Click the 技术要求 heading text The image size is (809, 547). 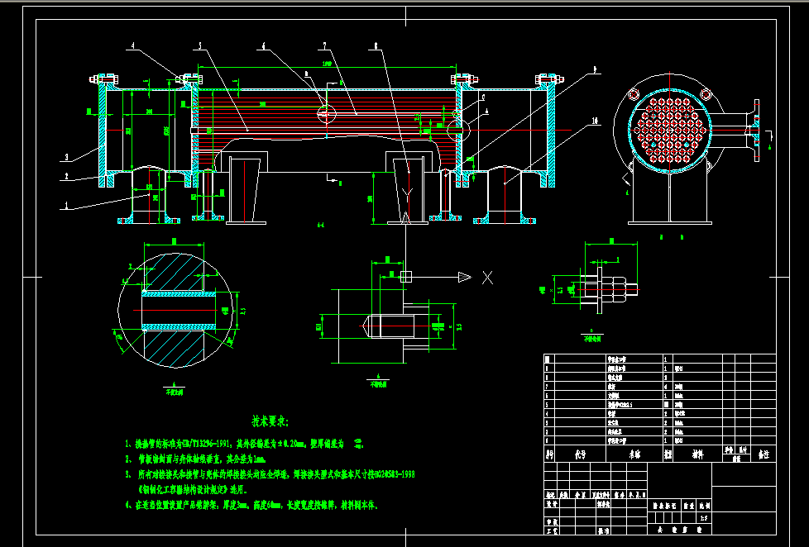[270, 421]
